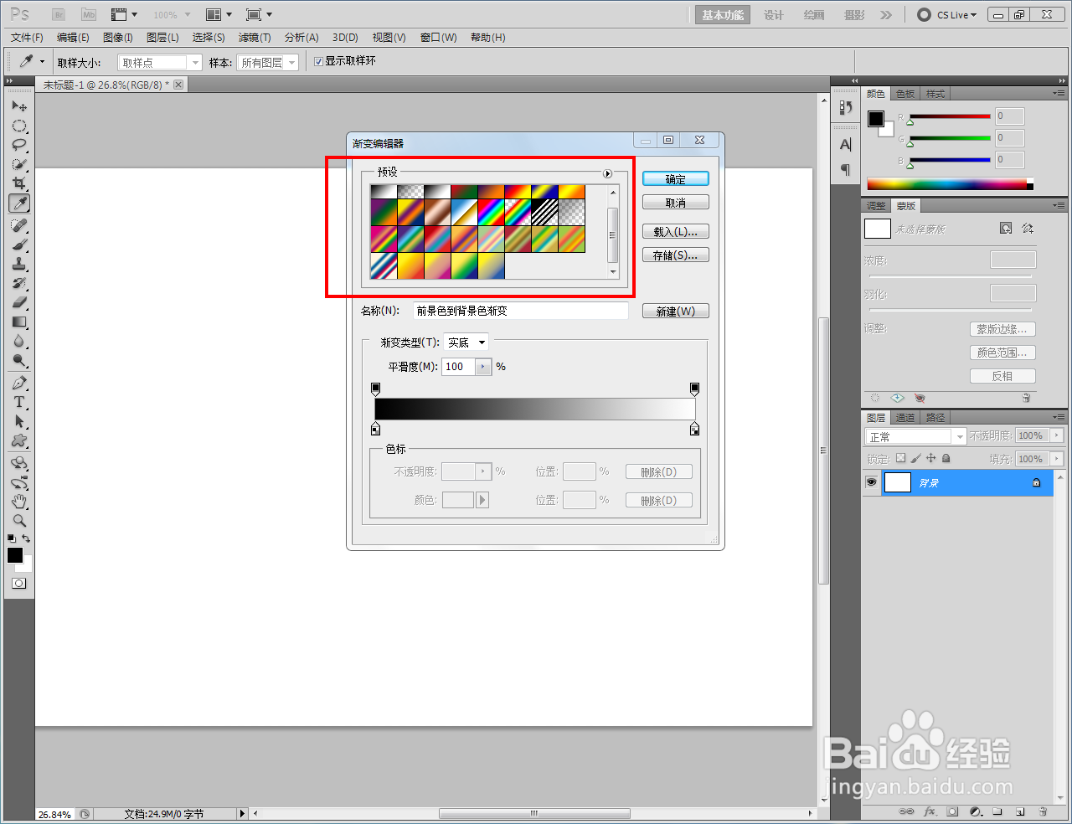Select the Hand tool
Image resolution: width=1072 pixels, height=824 pixels.
coord(19,501)
